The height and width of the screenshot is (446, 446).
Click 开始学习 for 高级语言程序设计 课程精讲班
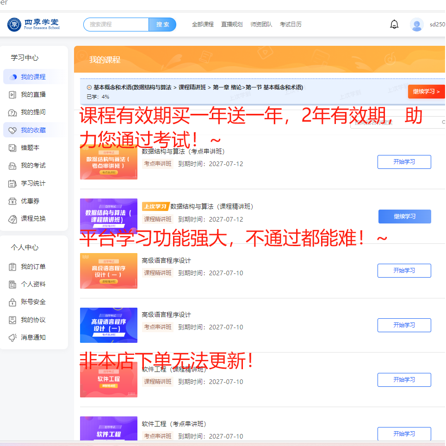404,271
